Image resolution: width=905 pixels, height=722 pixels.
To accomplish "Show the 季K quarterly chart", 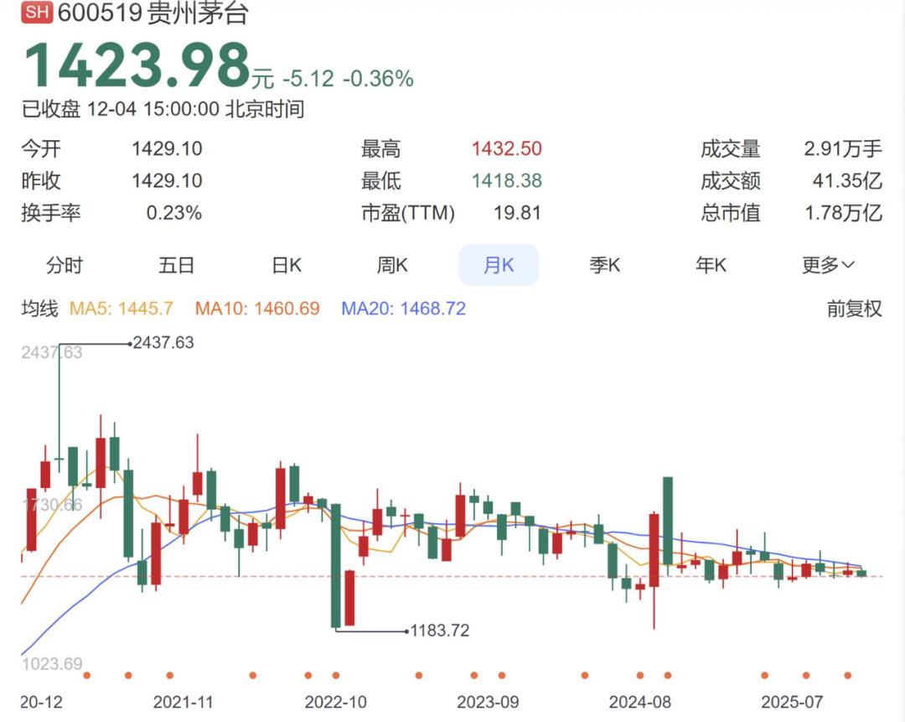I will (604, 266).
